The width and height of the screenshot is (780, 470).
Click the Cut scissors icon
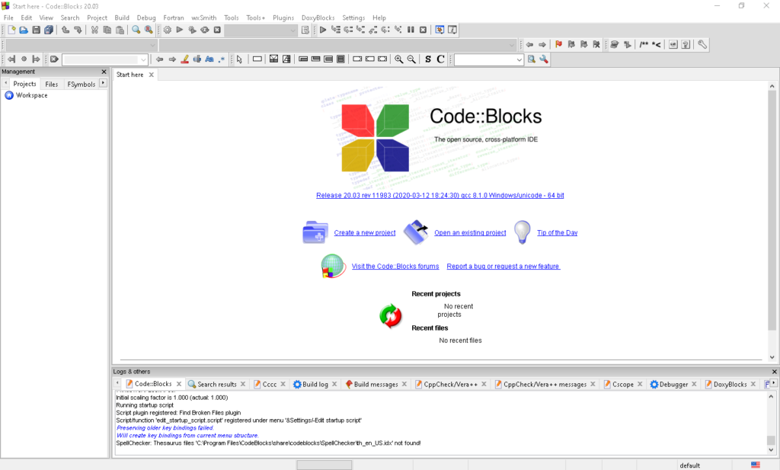(94, 30)
